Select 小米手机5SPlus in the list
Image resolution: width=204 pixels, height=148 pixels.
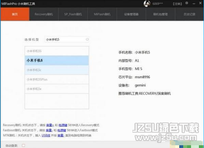[57, 80]
